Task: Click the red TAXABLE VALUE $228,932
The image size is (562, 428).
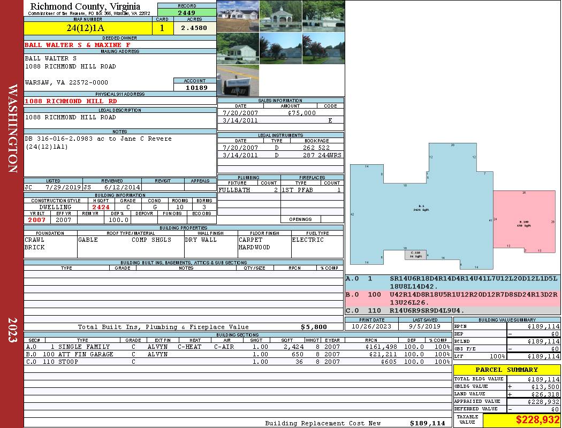Action: 537,419
